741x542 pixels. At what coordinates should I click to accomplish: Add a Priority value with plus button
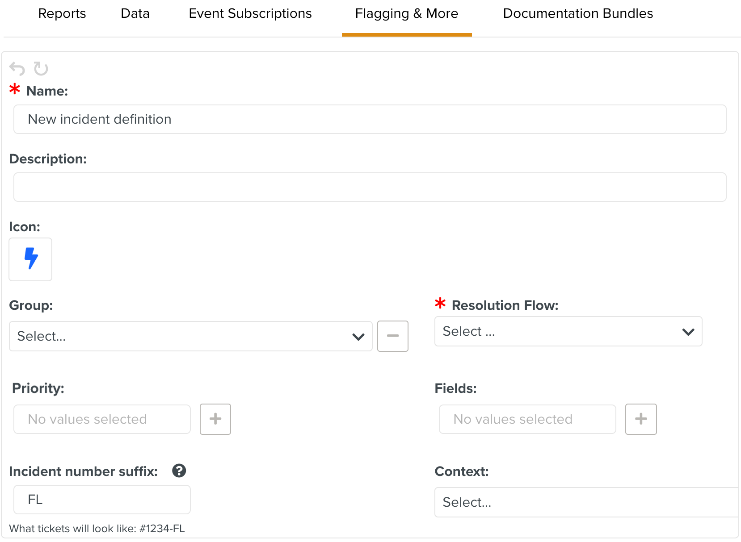pos(215,419)
